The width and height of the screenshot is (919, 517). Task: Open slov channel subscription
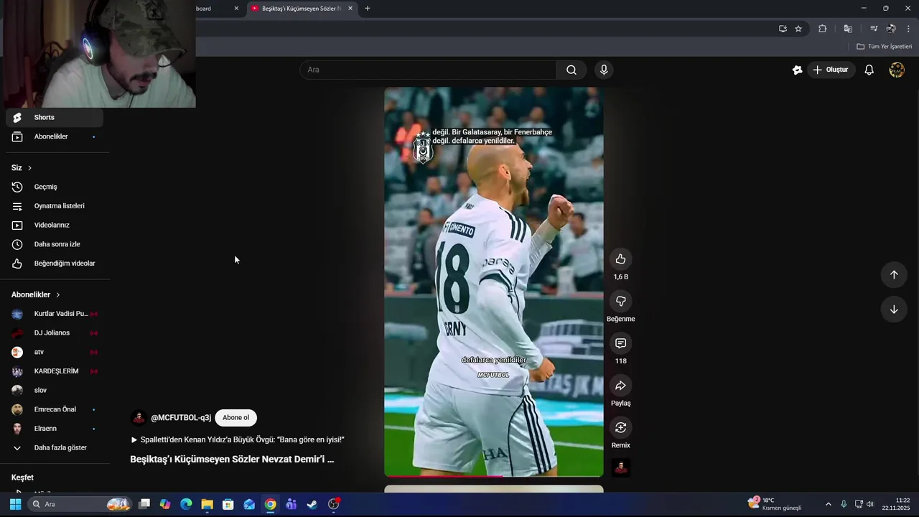(x=55, y=391)
